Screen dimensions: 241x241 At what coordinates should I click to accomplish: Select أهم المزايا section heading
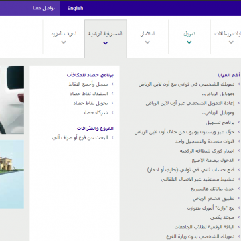click(x=229, y=75)
